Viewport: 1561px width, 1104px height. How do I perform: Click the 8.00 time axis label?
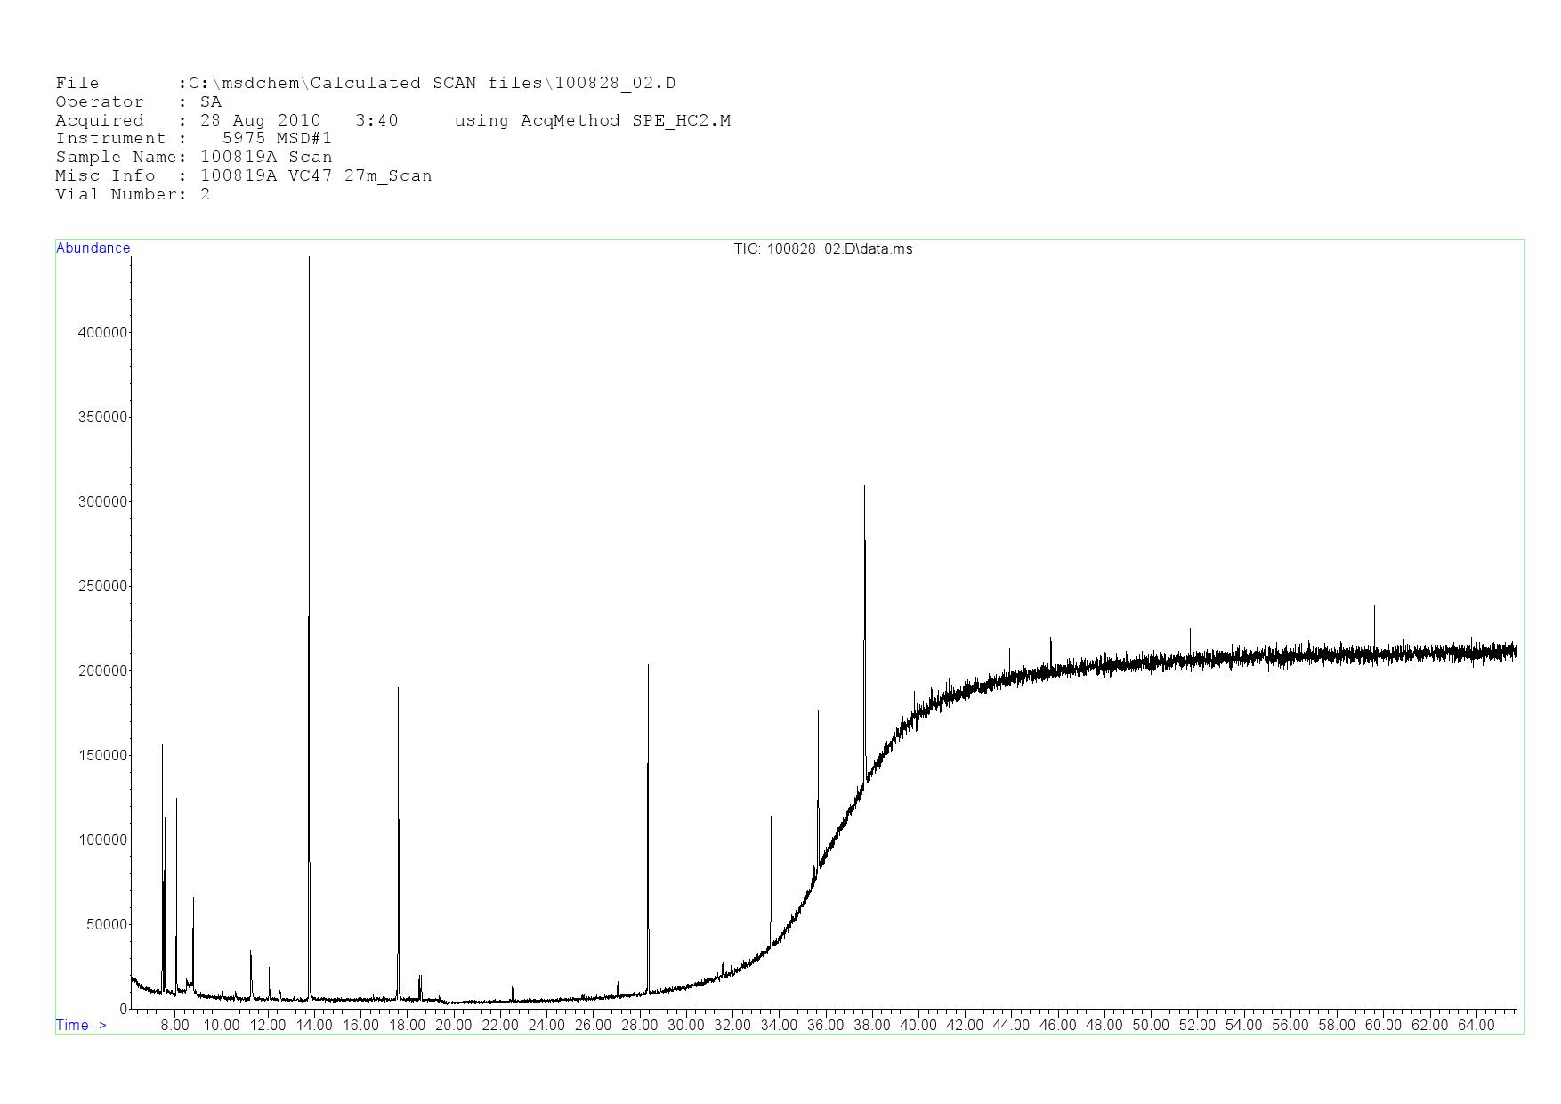(174, 1025)
